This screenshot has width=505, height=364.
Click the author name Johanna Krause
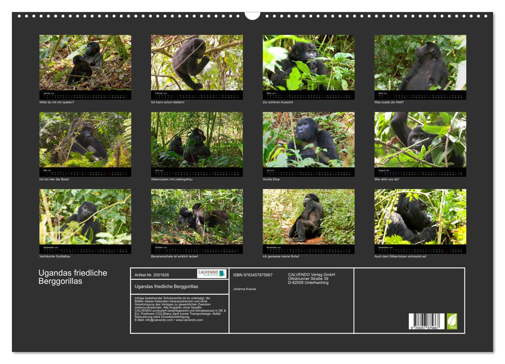pyautogui.click(x=244, y=289)
